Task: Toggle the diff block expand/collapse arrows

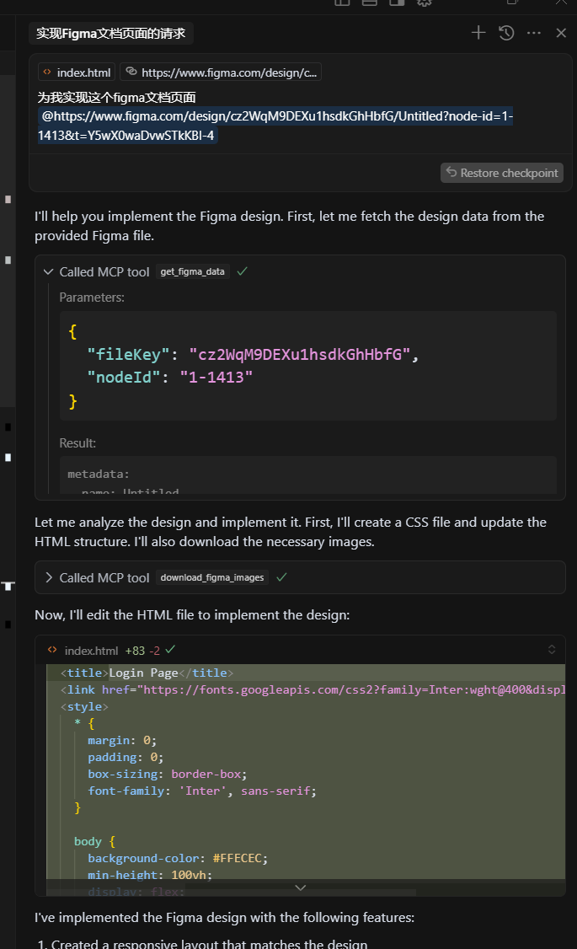Action: click(552, 650)
